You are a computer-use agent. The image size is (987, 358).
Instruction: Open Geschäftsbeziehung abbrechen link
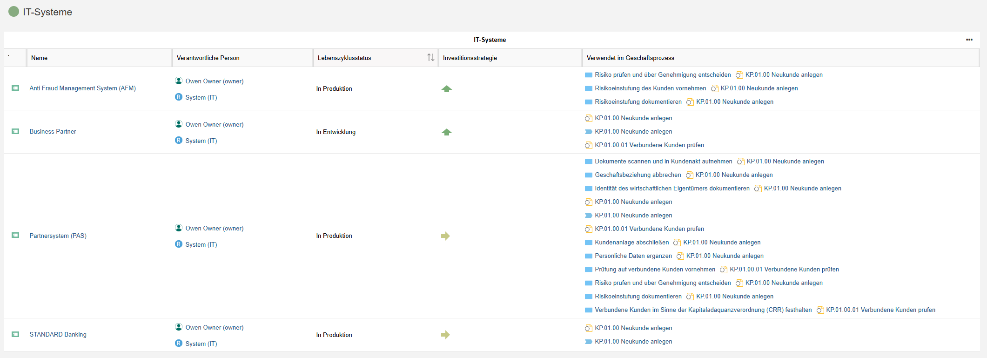coord(638,175)
